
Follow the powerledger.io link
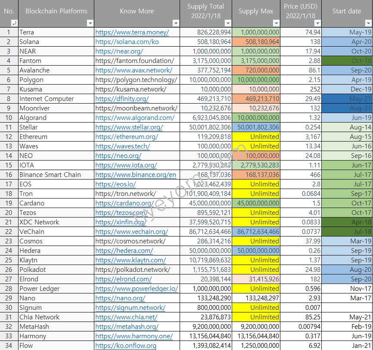pyautogui.click(x=137, y=289)
